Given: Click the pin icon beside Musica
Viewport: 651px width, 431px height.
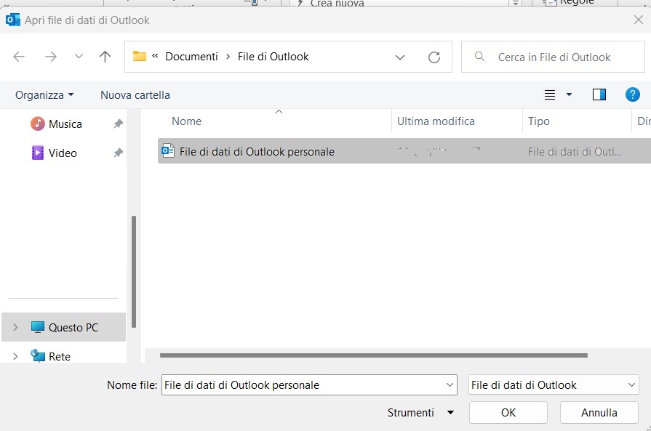Looking at the screenshot, I should click(119, 124).
